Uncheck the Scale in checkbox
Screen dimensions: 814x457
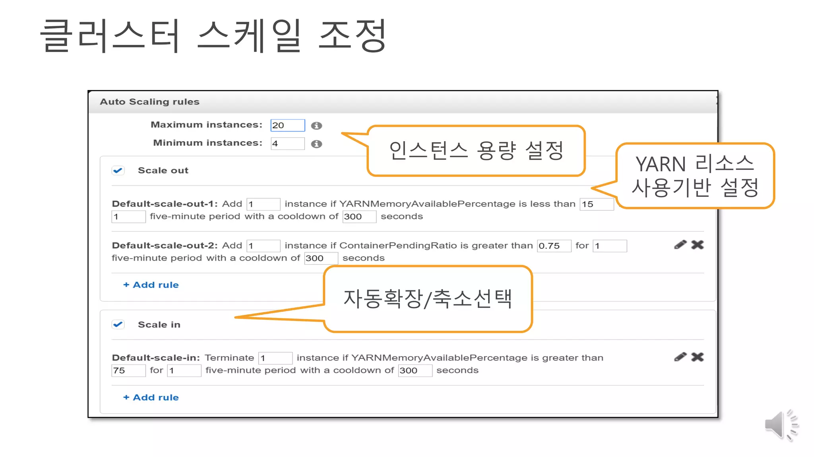click(x=118, y=325)
